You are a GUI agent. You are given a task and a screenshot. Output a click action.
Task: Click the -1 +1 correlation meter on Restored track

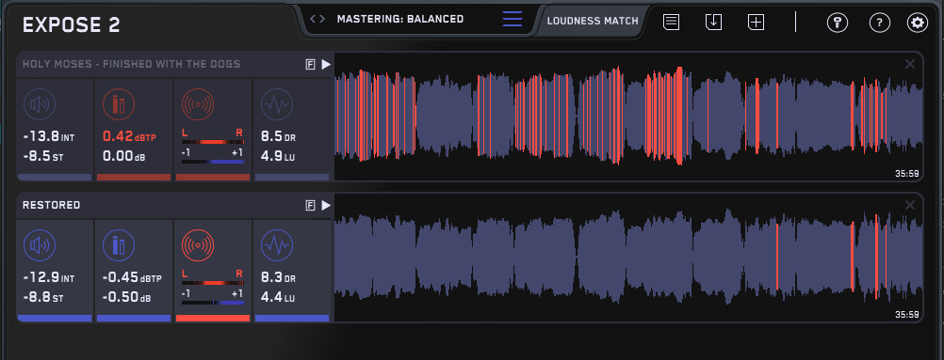point(213,303)
